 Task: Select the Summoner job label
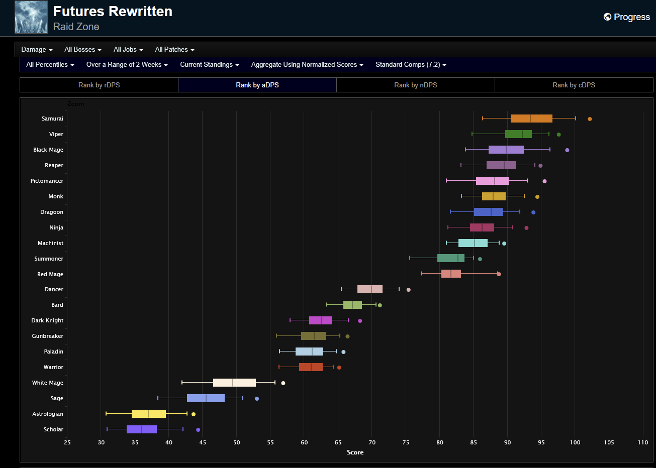[x=49, y=259]
